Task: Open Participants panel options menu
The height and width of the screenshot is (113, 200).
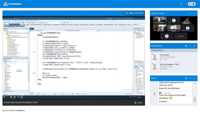Action: tap(190, 46)
